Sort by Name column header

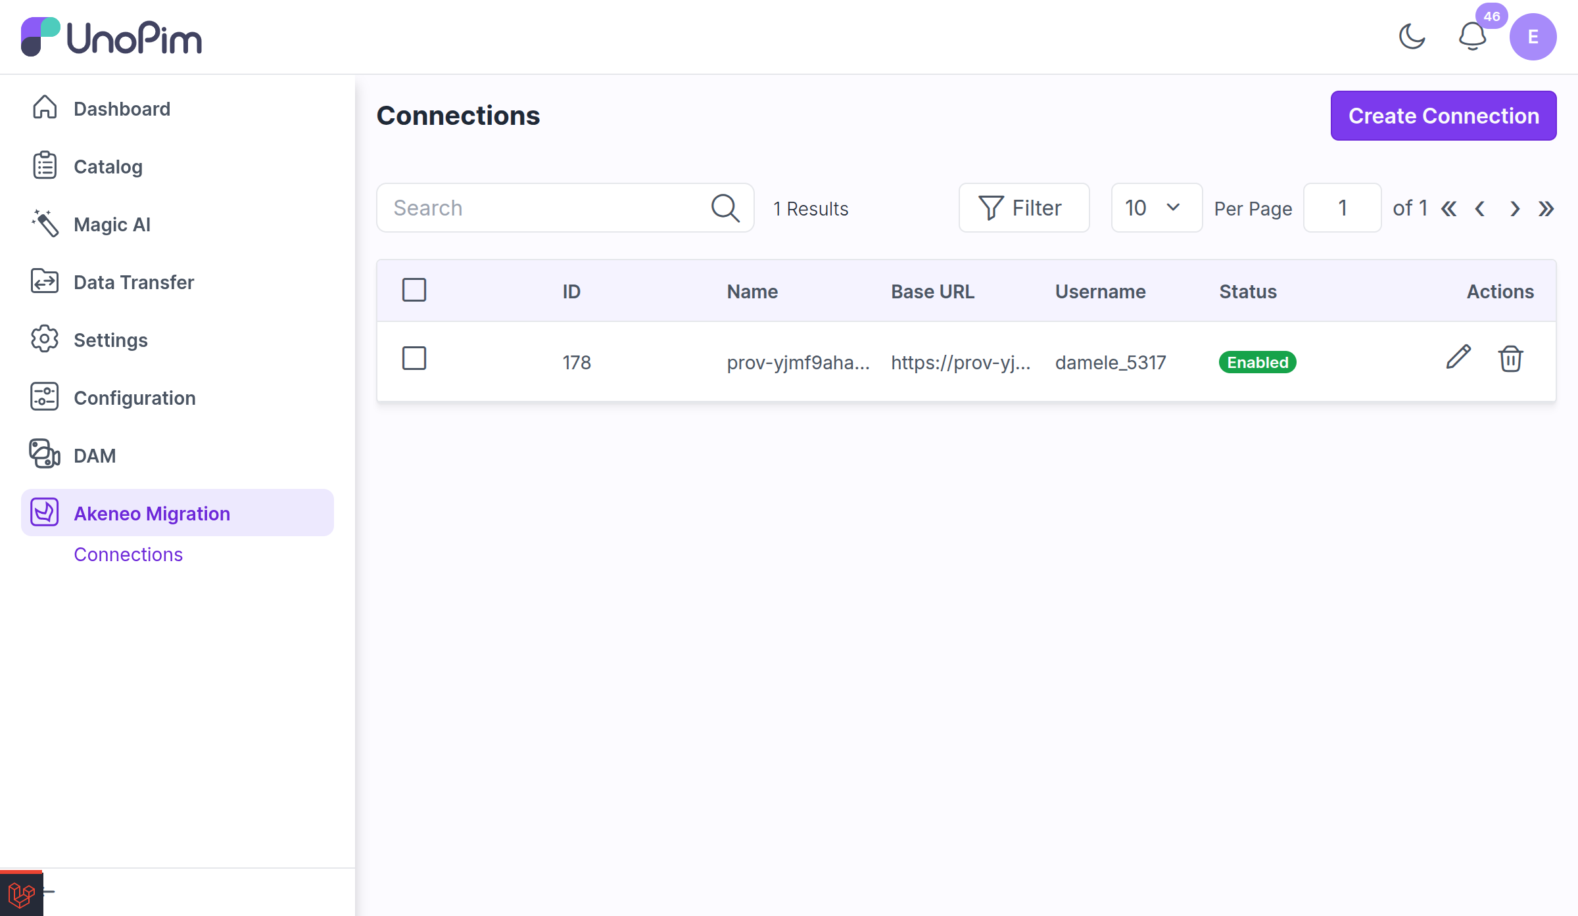point(752,291)
